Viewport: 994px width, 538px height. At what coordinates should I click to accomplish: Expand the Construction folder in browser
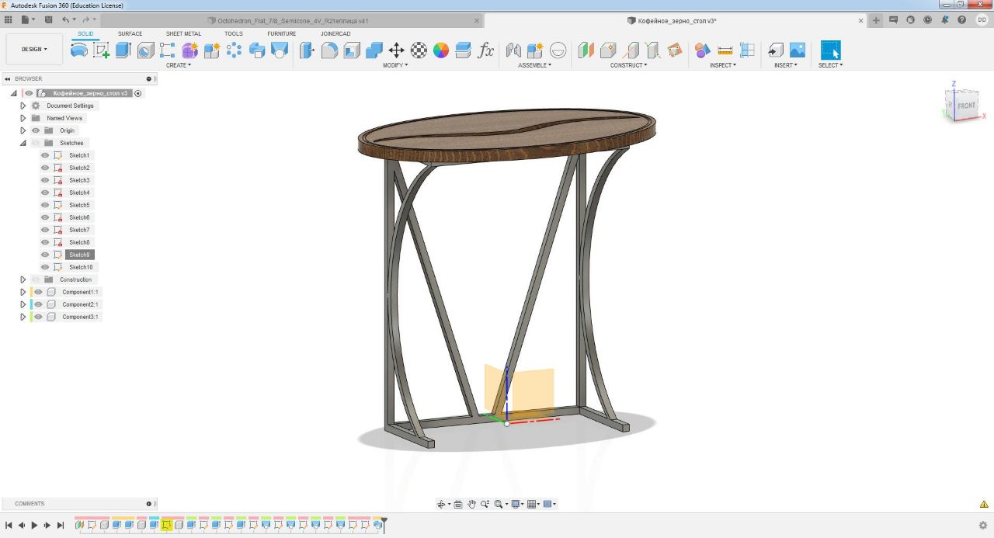[x=23, y=279]
